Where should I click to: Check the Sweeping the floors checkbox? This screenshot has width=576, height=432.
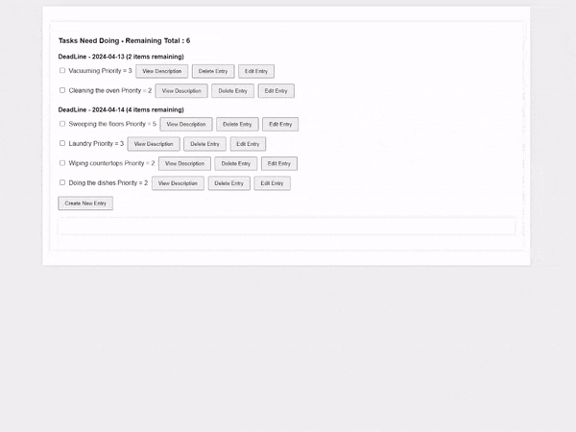tap(62, 124)
